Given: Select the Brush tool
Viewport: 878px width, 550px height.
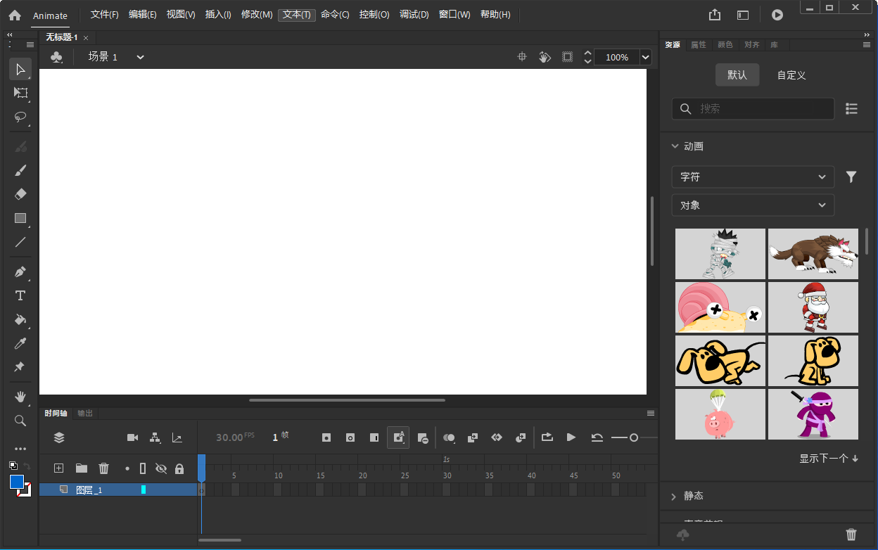Looking at the screenshot, I should pyautogui.click(x=20, y=170).
